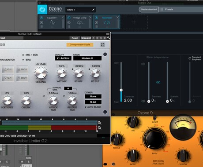Image resolution: width=203 pixels, height=167 pixels.
Task: Open the dither bit depth dropdown showing 16 bit
Action: point(93,102)
